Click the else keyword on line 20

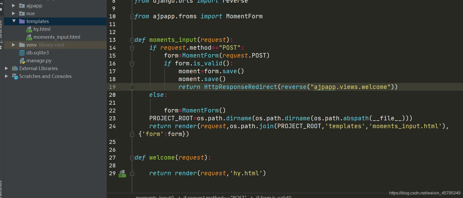click(x=156, y=95)
